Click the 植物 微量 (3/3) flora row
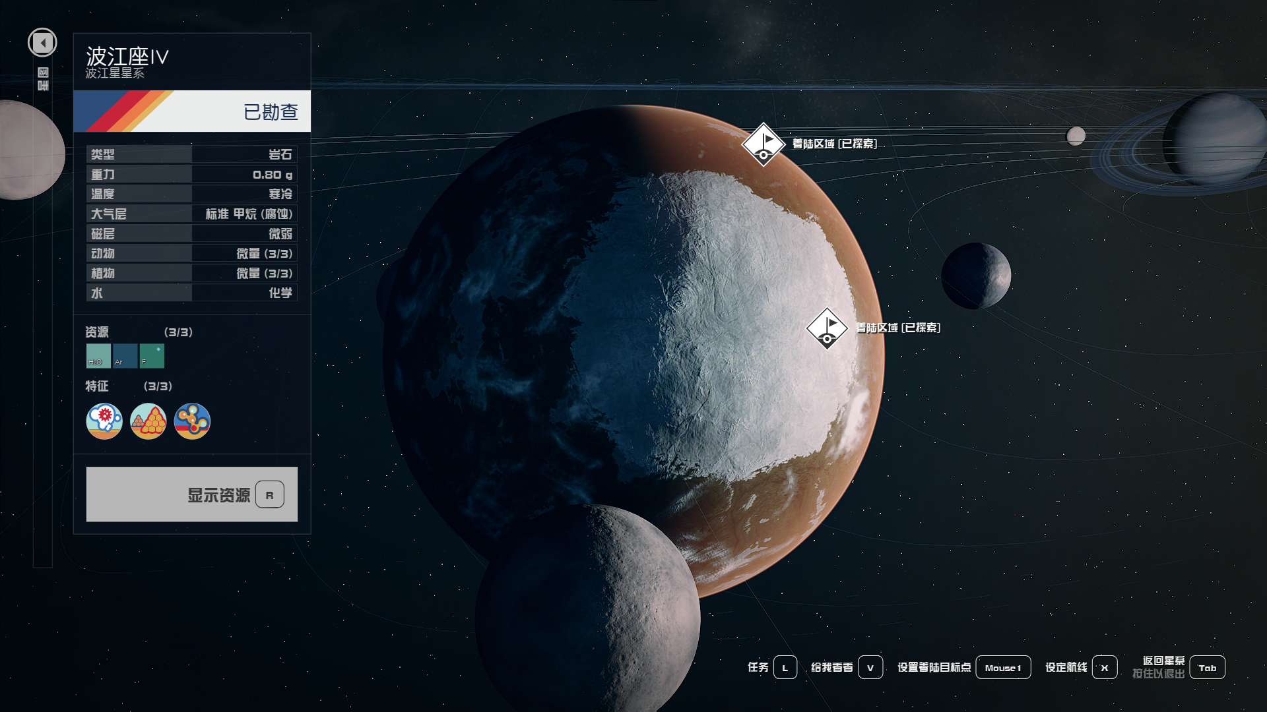This screenshot has width=1267, height=712. click(x=192, y=273)
